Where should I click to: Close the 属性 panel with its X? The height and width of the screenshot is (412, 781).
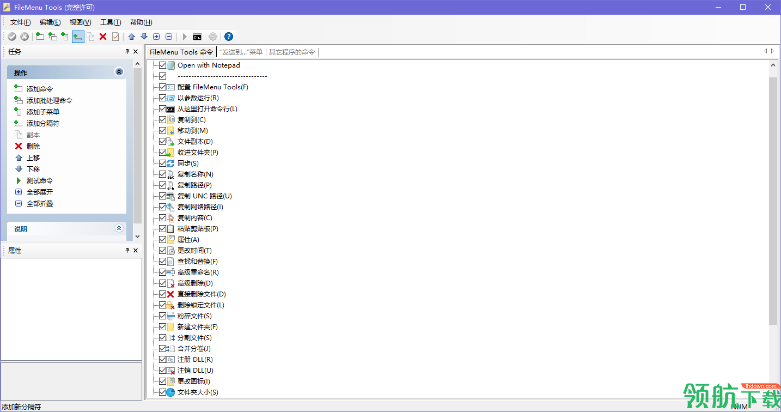coord(136,250)
